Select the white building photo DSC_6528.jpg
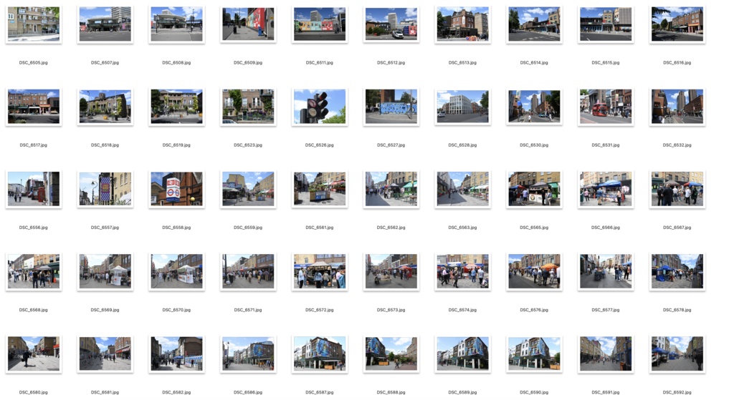This screenshot has height=400, width=734. click(x=462, y=107)
